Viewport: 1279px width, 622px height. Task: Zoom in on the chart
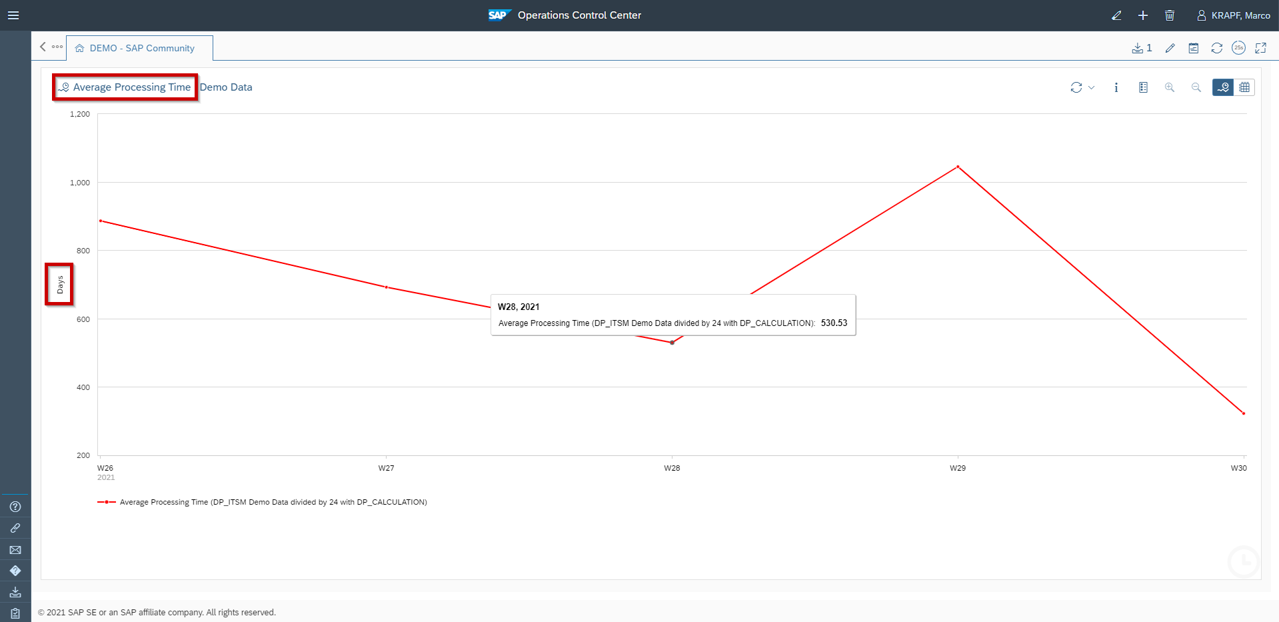1169,87
